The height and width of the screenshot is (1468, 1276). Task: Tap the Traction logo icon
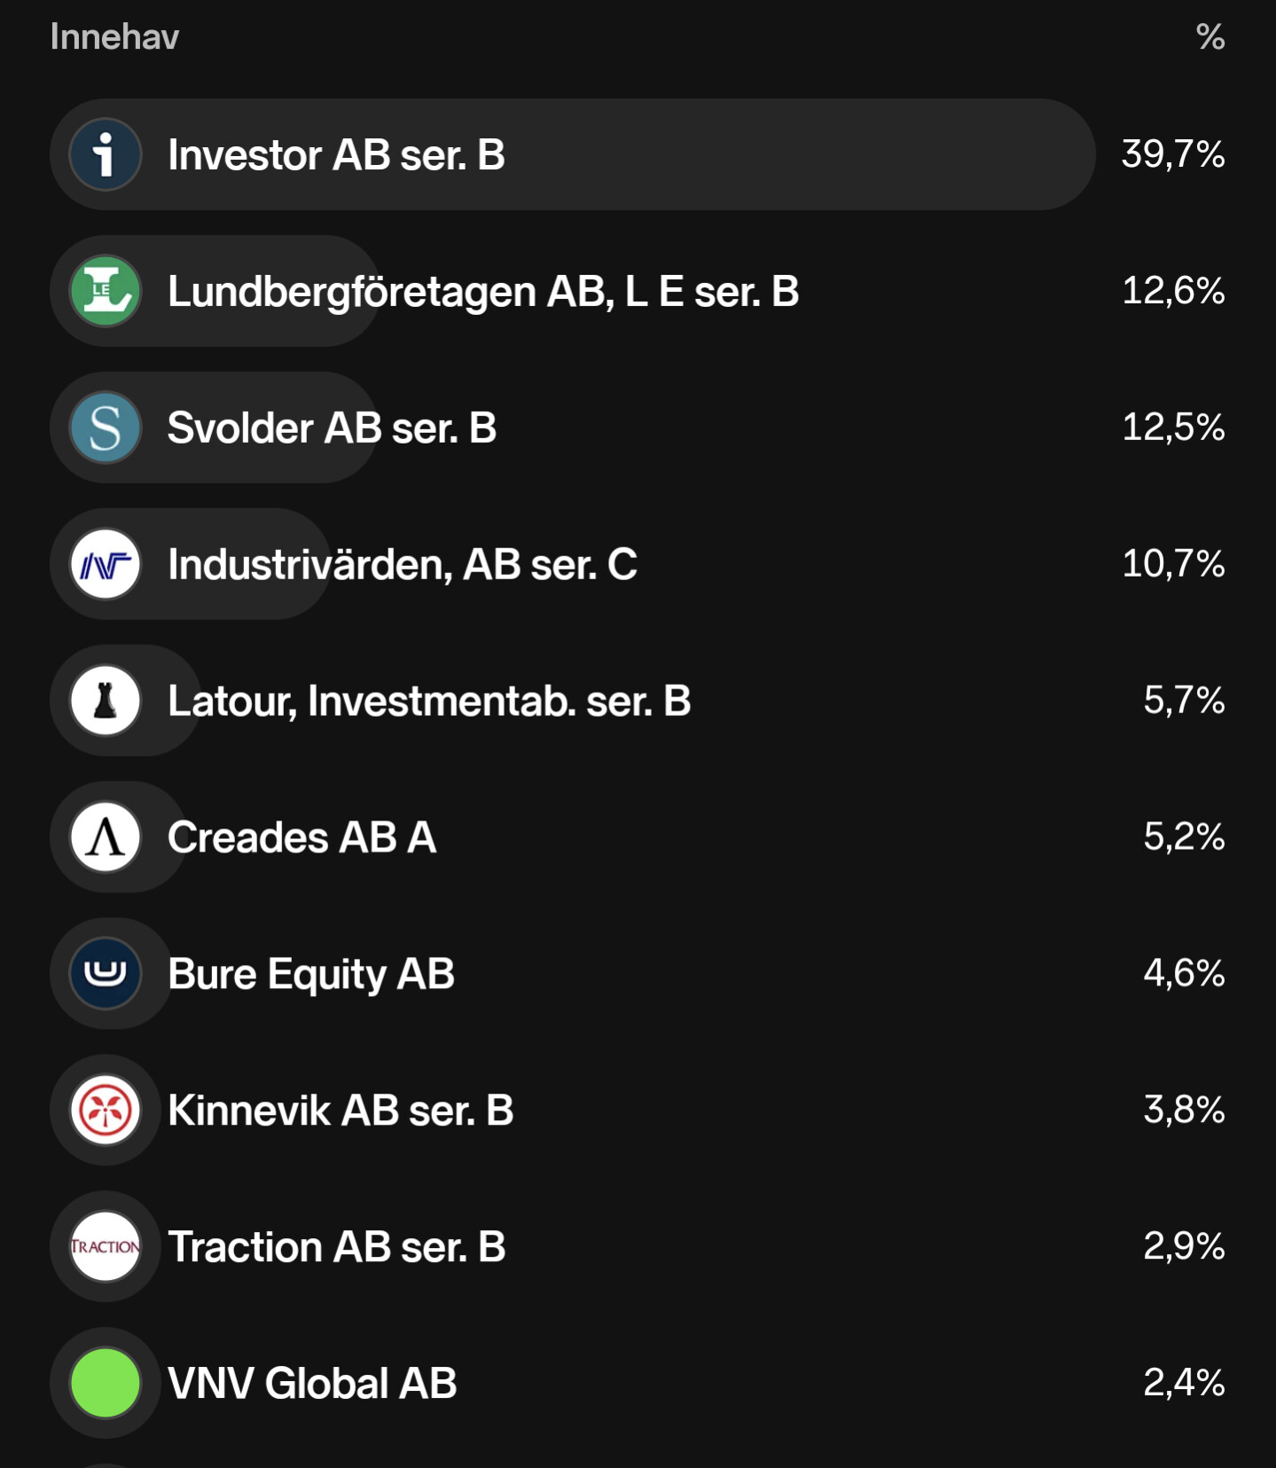(106, 1247)
